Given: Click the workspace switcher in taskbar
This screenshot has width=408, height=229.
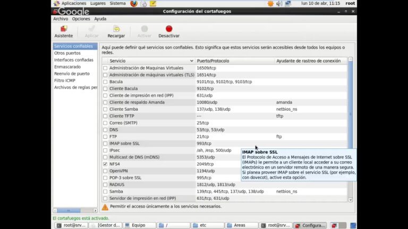Looking at the screenshot, I should click(338, 225).
